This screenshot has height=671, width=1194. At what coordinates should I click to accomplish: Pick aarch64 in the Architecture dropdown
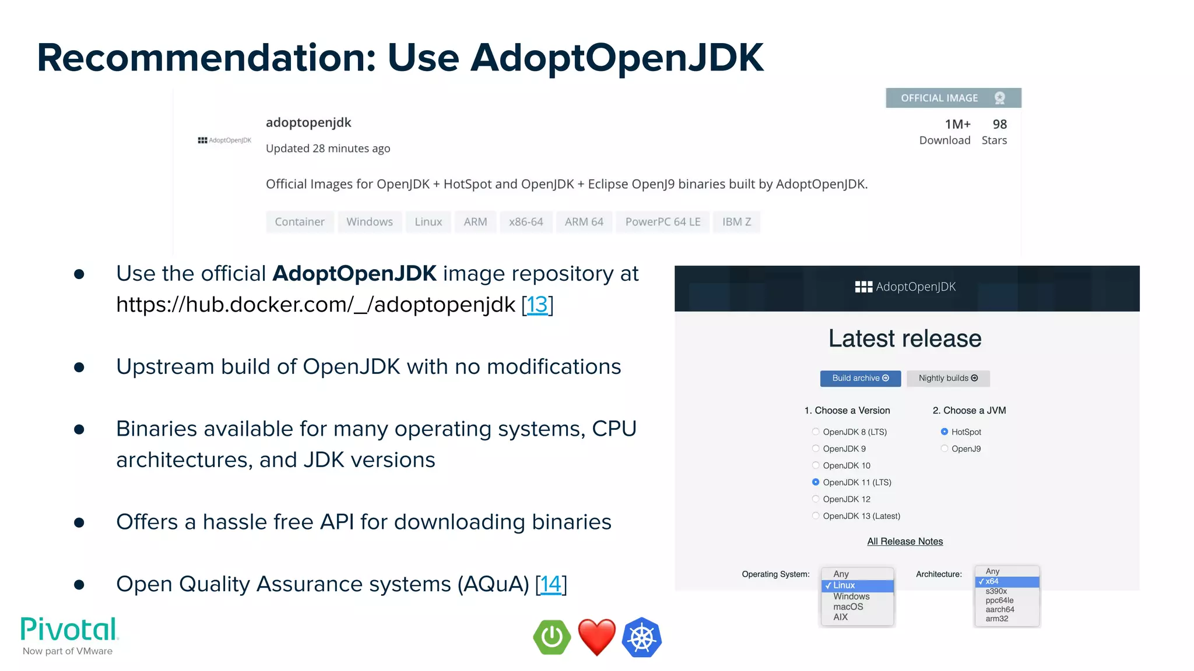coord(1007,610)
